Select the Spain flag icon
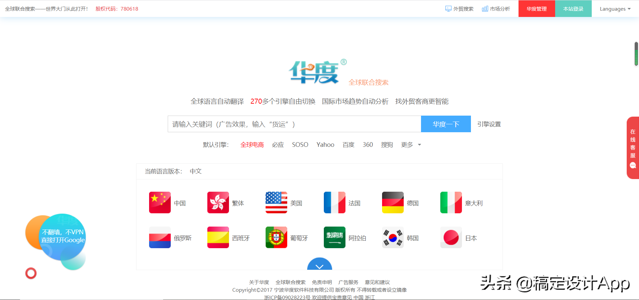Screen dimensions: 639x300 218,237
